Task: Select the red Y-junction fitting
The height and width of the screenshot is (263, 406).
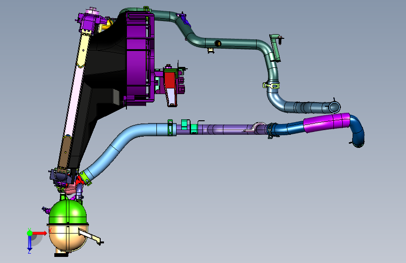Action: point(80,181)
